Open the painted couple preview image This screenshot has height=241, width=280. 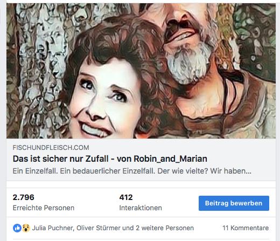click(141, 71)
